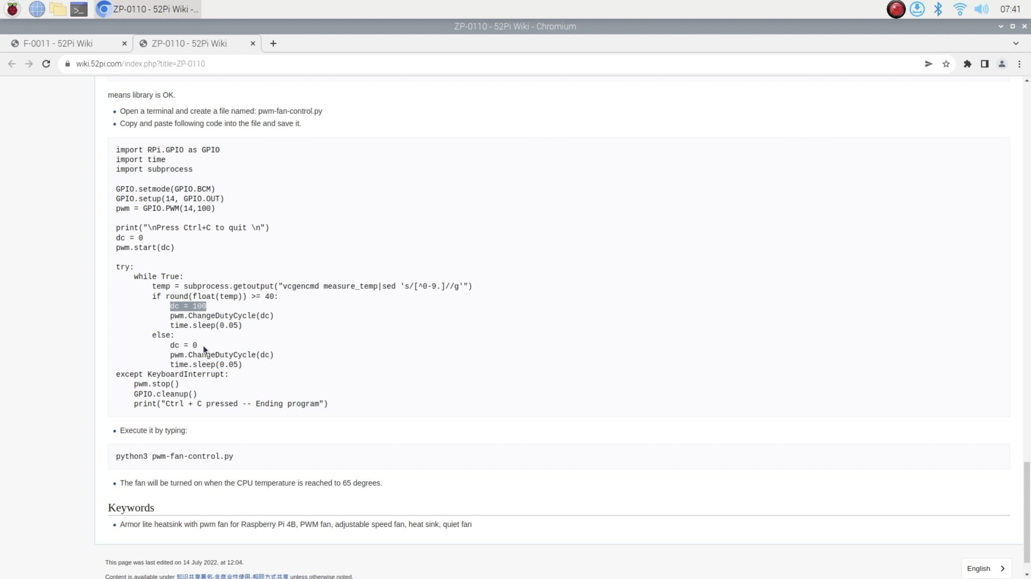This screenshot has width=1031, height=579.
Task: Toggle the browser side panel icon
Action: pyautogui.click(x=984, y=64)
